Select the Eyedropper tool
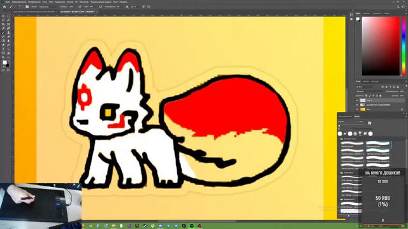The width and height of the screenshot is (408, 229). coord(3,29)
